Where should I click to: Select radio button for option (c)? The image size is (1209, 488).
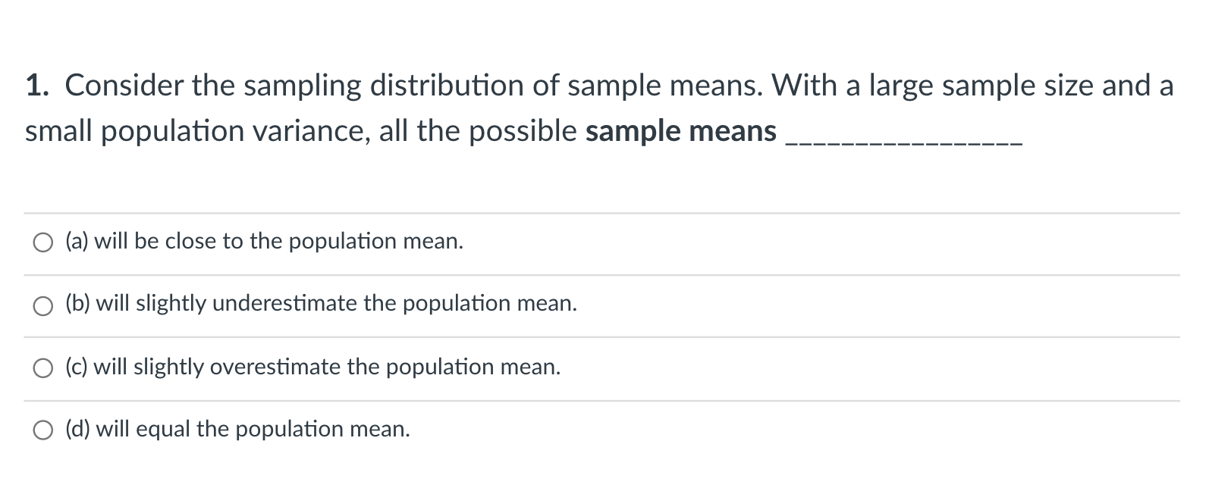pyautogui.click(x=43, y=368)
